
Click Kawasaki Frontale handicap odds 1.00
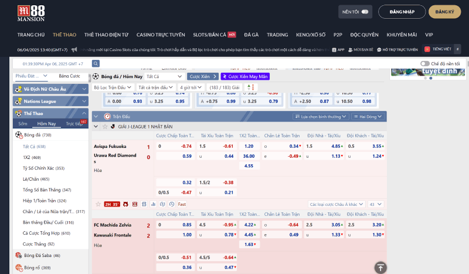coord(175,235)
